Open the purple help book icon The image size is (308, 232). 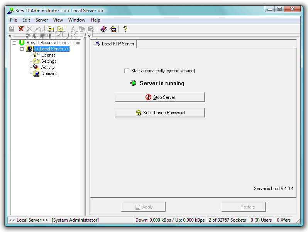[x=103, y=29]
